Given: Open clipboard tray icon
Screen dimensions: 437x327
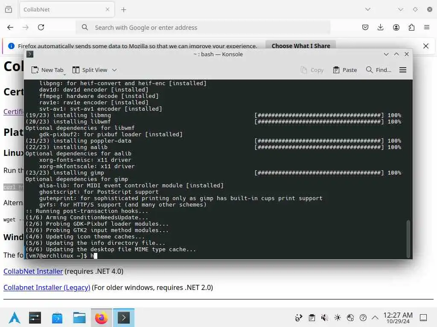Looking at the screenshot, I should (312, 318).
